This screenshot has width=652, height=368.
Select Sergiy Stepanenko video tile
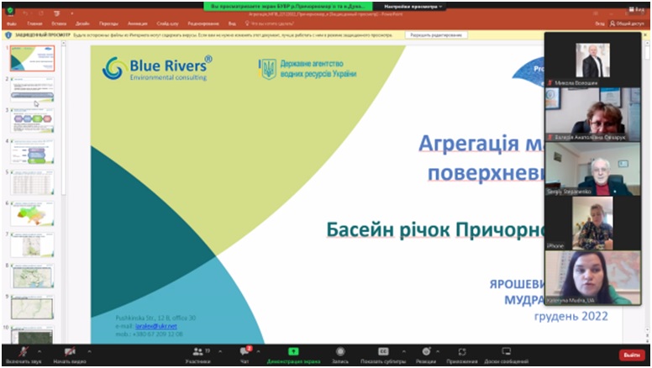(x=592, y=169)
